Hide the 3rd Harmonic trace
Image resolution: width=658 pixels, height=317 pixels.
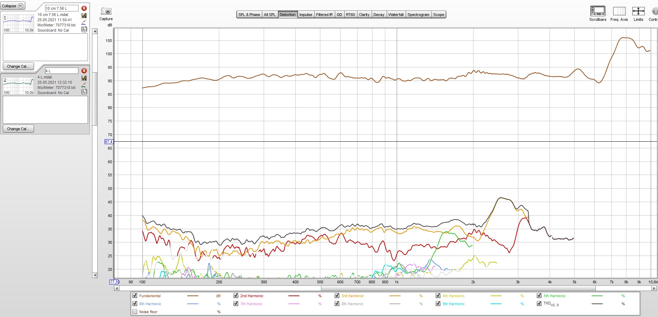point(337,295)
